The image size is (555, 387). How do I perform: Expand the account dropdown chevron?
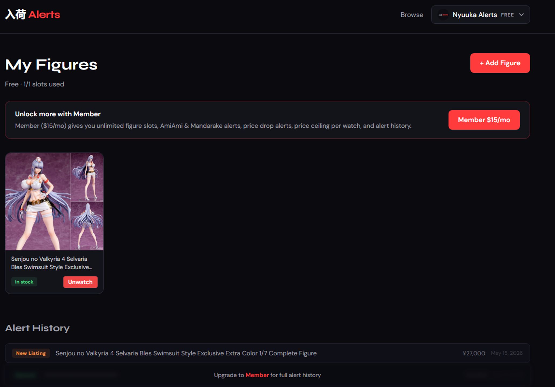point(521,15)
